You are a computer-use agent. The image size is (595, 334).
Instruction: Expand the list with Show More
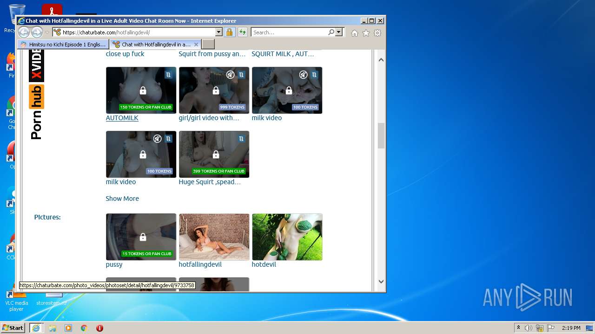pos(122,199)
